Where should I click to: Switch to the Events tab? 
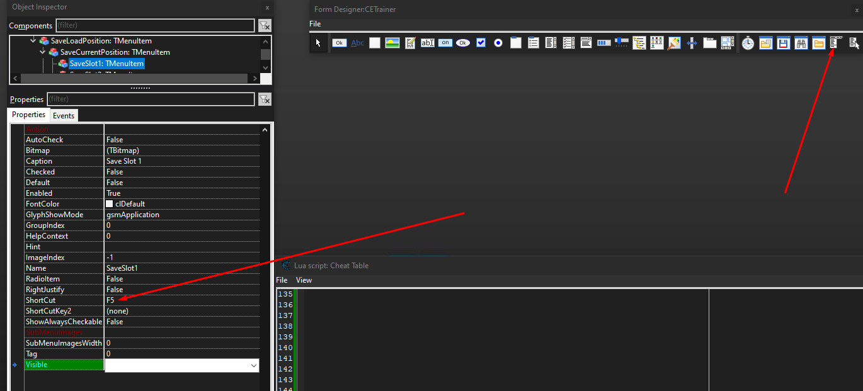pos(63,115)
